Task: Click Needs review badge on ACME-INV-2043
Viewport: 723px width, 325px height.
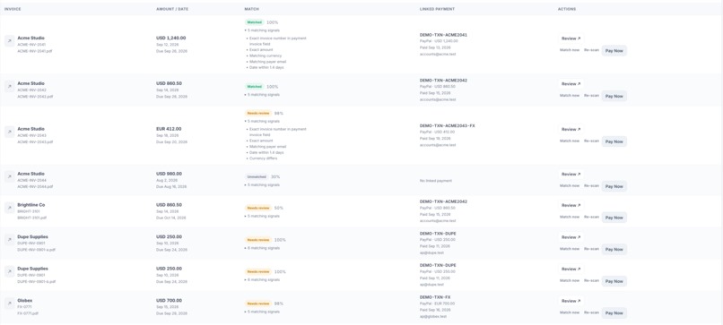Action: point(258,113)
